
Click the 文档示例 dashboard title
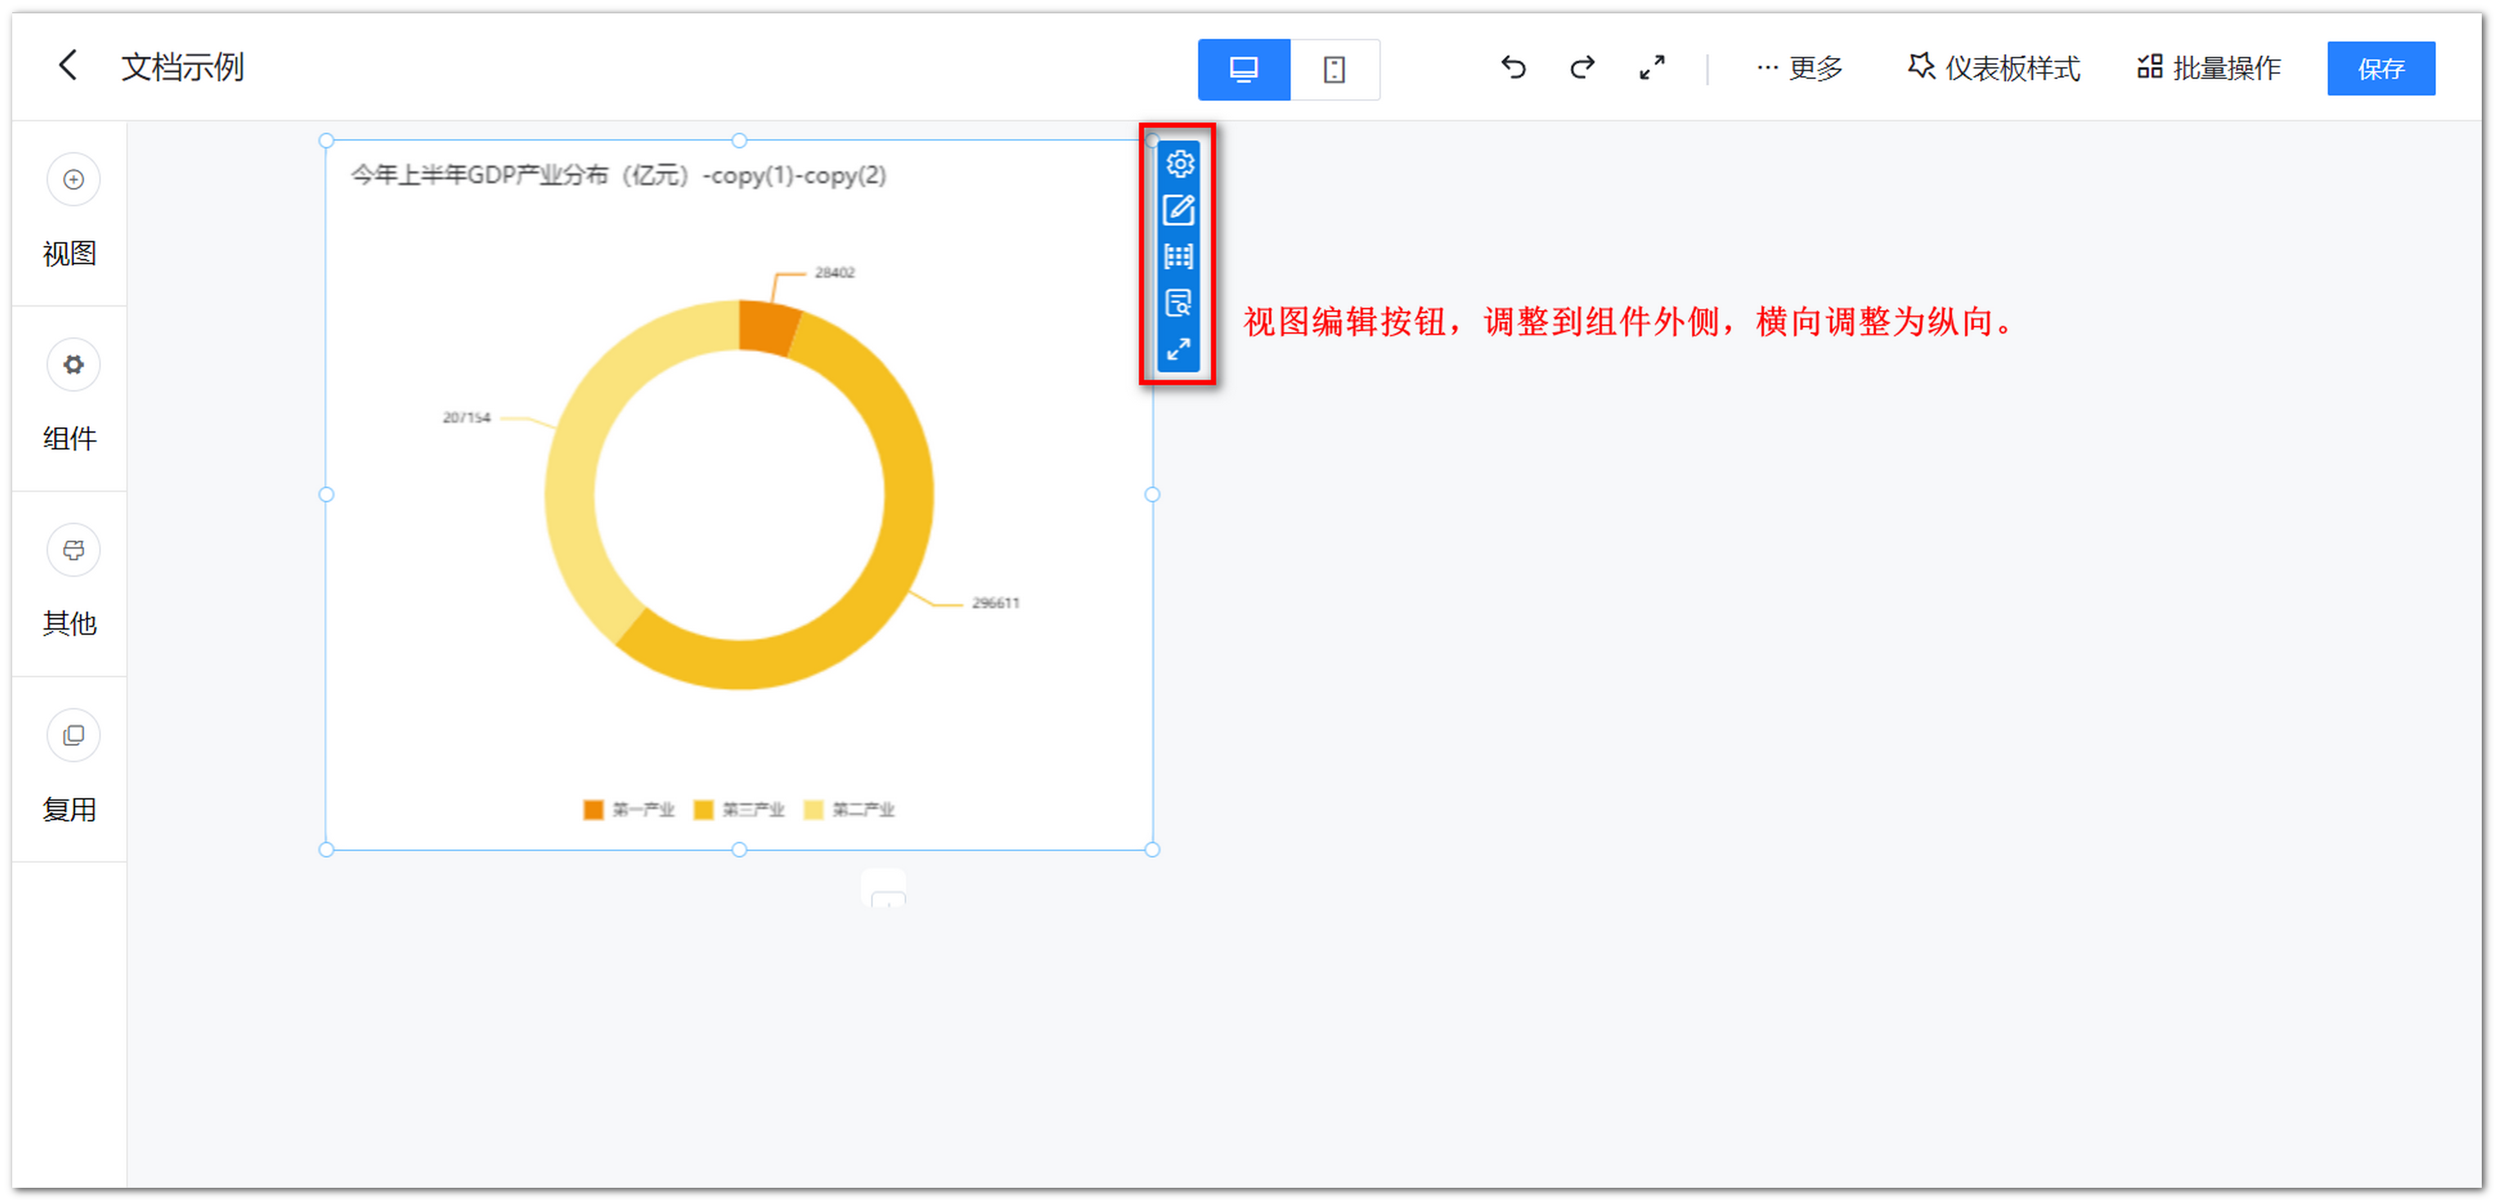click(182, 67)
